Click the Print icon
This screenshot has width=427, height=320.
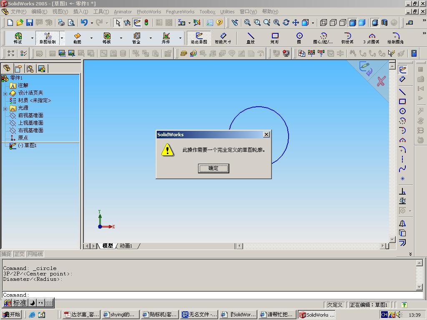(62, 22)
